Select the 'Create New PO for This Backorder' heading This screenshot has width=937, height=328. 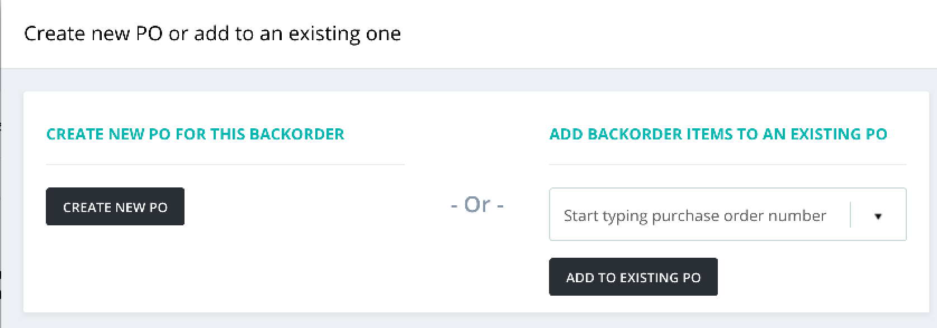click(195, 134)
